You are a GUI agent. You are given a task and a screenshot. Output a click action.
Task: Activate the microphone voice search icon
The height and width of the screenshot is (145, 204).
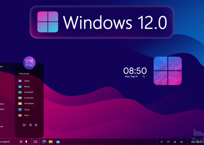pyautogui.click(x=26, y=142)
